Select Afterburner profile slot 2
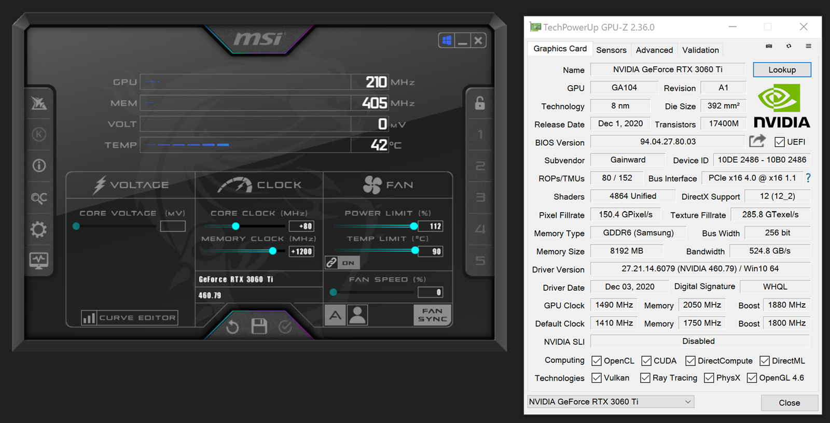 coord(480,166)
